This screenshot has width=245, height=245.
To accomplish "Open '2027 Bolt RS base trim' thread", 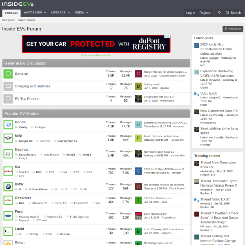I will 158,198.
